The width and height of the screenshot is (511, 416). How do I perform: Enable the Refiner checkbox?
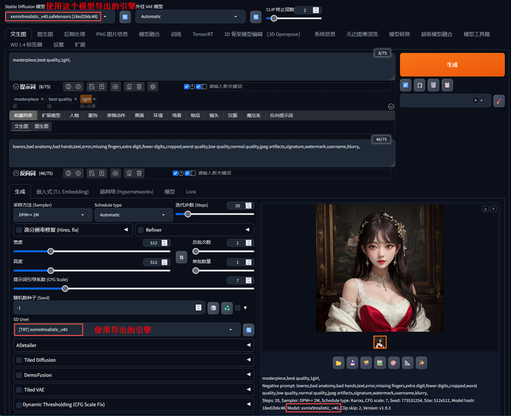141,230
